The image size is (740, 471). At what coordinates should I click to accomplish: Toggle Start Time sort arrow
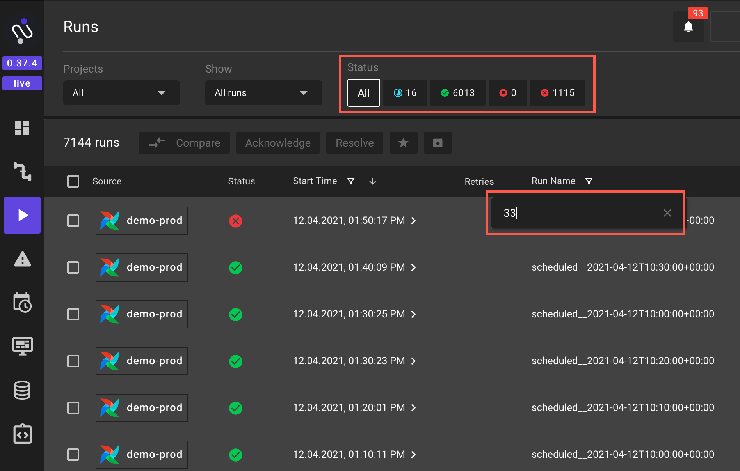[373, 181]
